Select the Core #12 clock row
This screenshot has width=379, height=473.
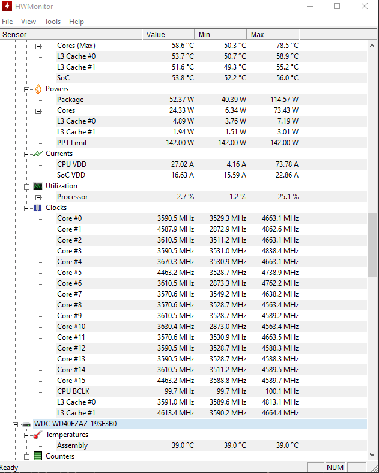211,348
